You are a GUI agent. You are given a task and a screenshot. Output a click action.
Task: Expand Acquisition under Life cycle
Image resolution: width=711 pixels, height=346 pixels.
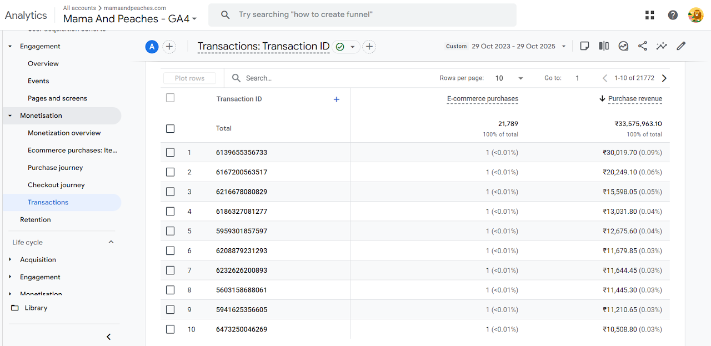point(10,259)
